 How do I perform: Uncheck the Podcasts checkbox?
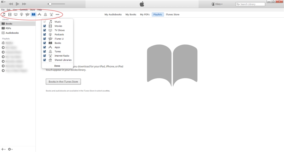pos(45,34)
